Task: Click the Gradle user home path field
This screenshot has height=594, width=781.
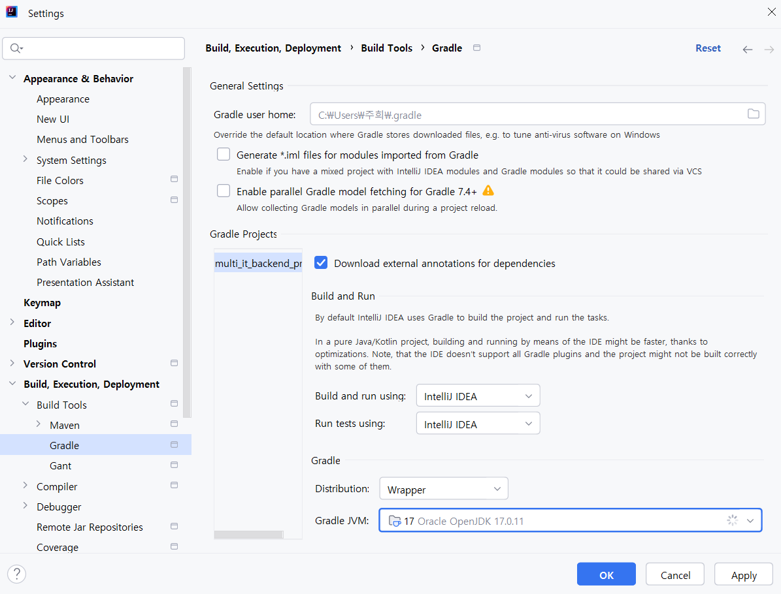Action: 537,114
